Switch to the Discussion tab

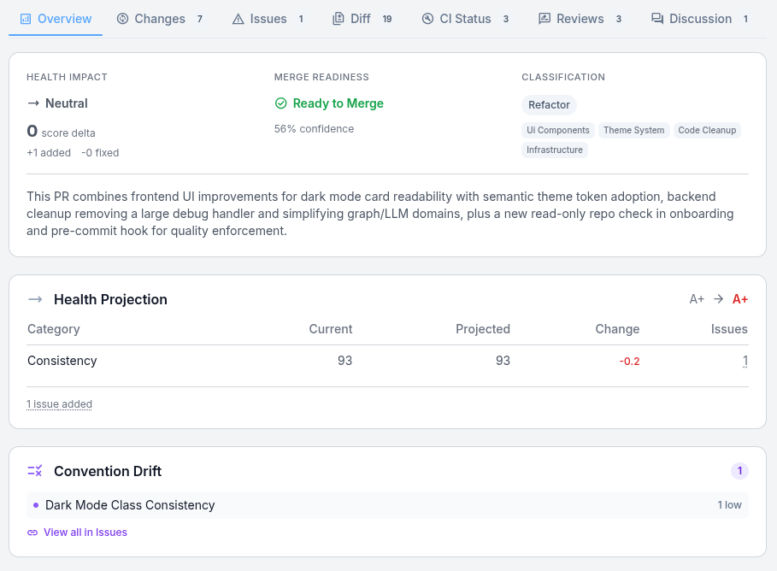point(700,19)
